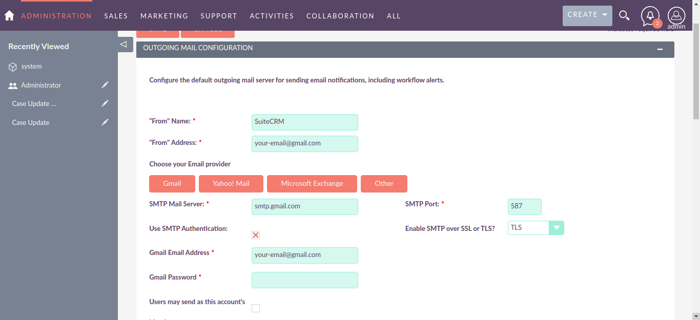Screen dimensions: 700x320
Task: Open the global search magnifier
Action: coord(624,15)
